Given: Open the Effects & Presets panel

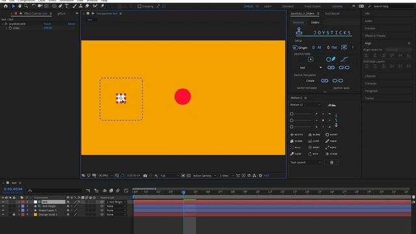Looking at the screenshot, I should point(375,36).
